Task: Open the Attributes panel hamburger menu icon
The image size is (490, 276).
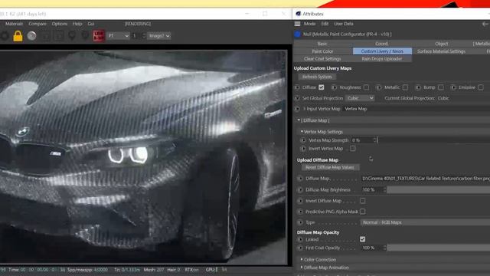Action: tap(297, 24)
